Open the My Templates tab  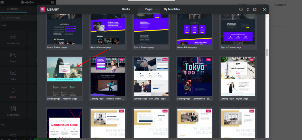(172, 9)
